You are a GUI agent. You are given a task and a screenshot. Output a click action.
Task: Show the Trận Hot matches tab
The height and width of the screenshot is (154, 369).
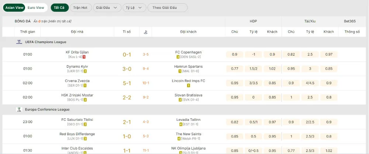[81, 8]
